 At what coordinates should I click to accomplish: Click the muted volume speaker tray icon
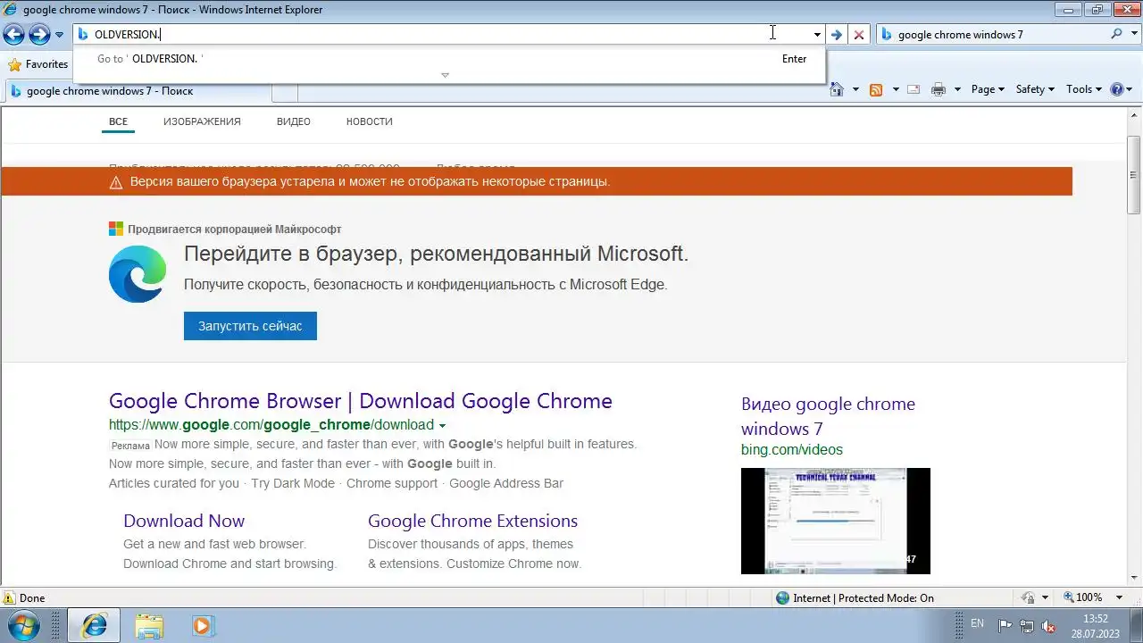pyautogui.click(x=1049, y=626)
